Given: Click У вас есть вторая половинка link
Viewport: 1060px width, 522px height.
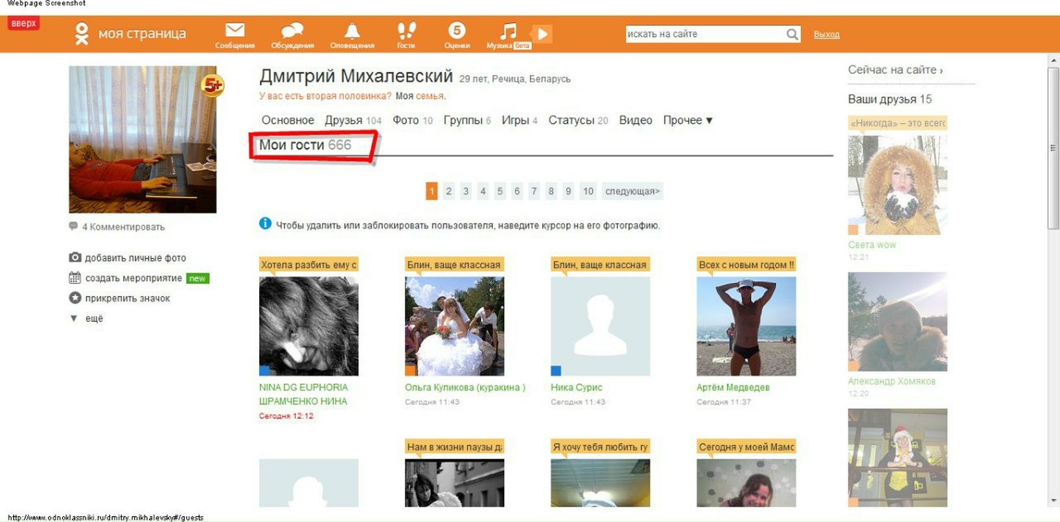Looking at the screenshot, I should click(x=325, y=96).
